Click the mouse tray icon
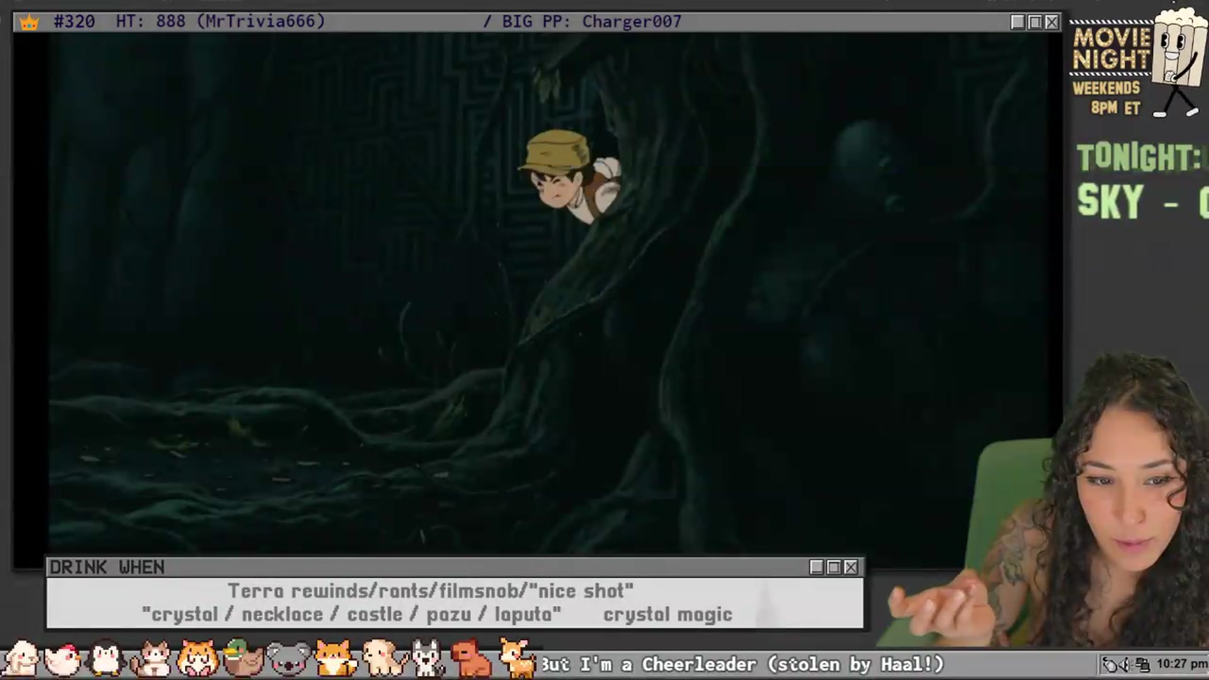 pyautogui.click(x=1110, y=665)
